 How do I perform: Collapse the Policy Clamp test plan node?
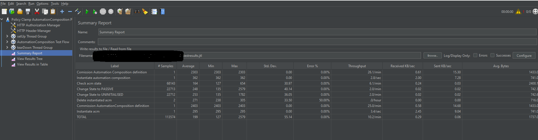(x=2, y=19)
